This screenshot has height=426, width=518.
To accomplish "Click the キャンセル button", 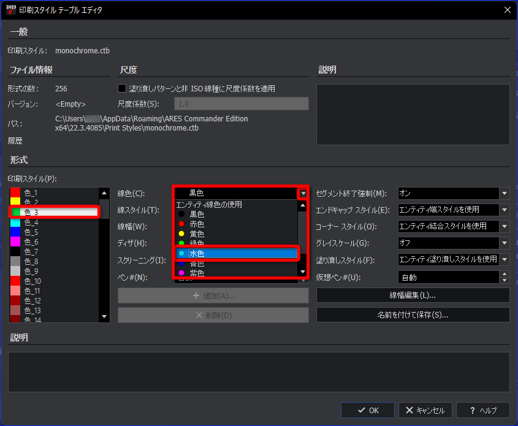I will pos(425,410).
